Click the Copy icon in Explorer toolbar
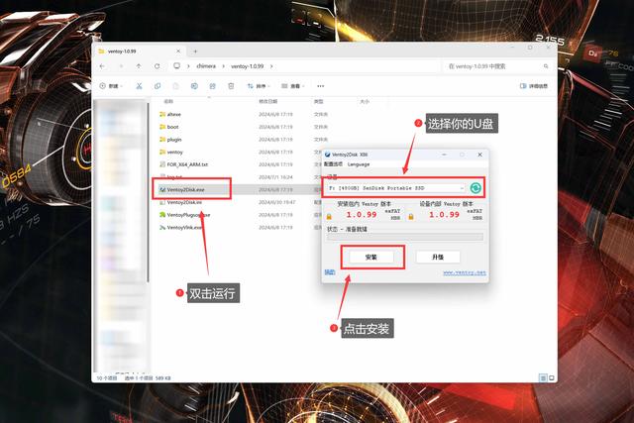 point(158,86)
